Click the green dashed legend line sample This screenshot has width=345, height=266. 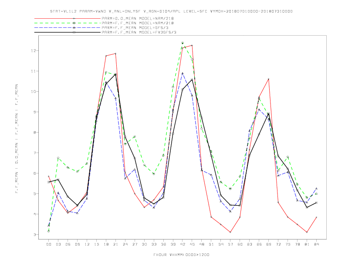[68, 23]
